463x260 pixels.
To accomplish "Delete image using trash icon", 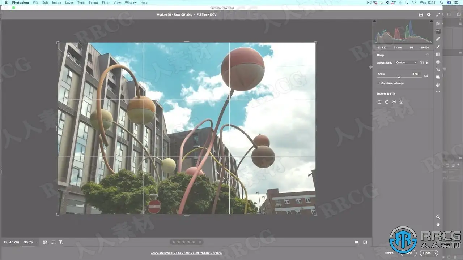I will (x=200, y=242).
